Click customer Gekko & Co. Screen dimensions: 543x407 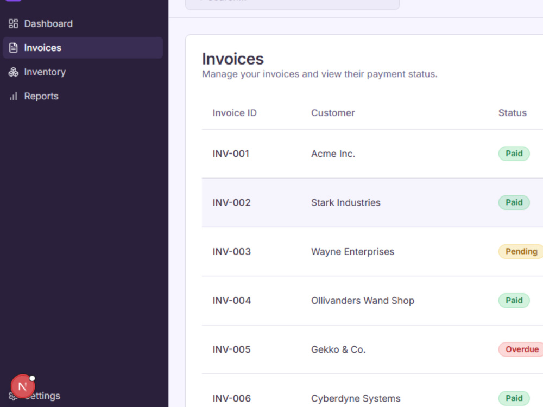(338, 349)
